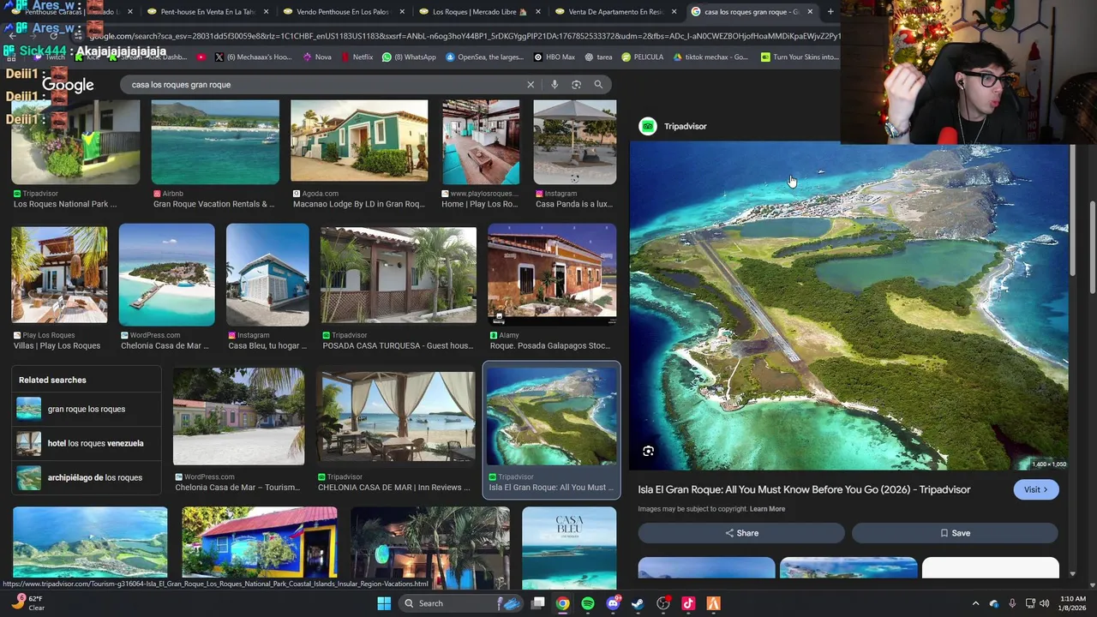Click the Tripadvisor logo in preview panel
The width and height of the screenshot is (1097, 617).
pyautogui.click(x=648, y=126)
